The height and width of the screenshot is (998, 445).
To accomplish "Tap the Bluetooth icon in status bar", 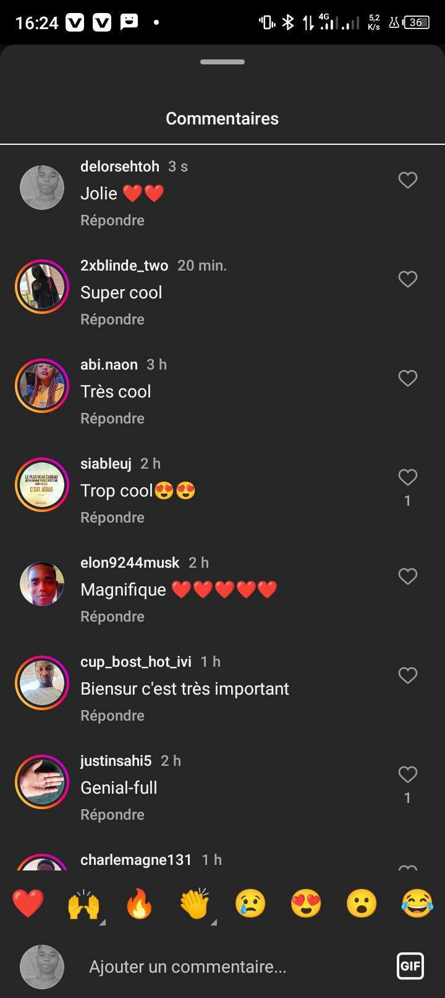I will (x=288, y=23).
